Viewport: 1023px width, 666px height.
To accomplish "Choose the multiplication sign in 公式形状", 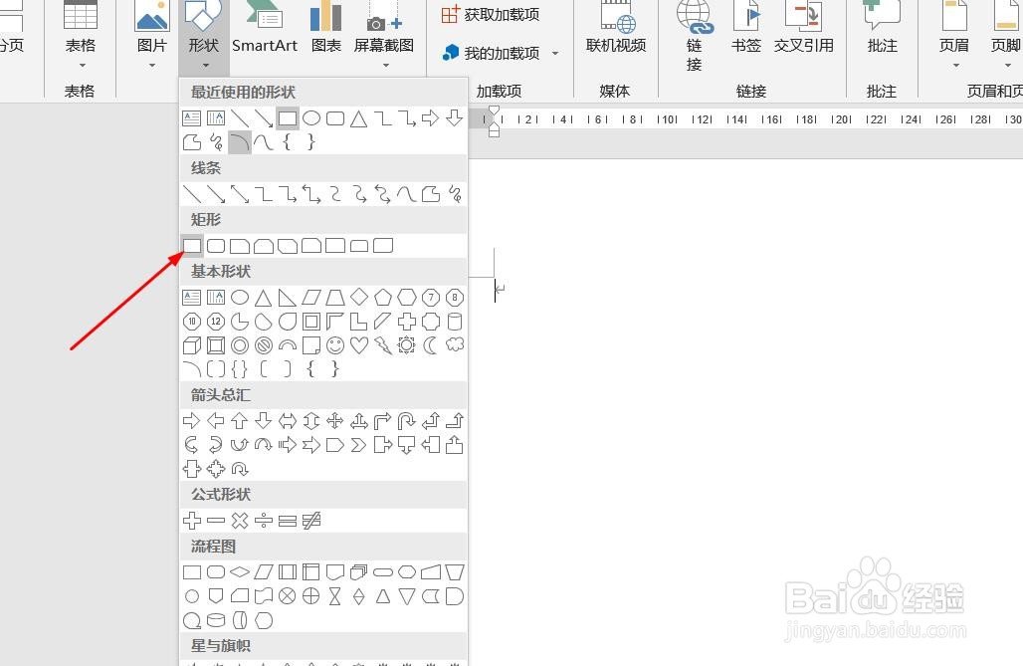I will coord(240,521).
